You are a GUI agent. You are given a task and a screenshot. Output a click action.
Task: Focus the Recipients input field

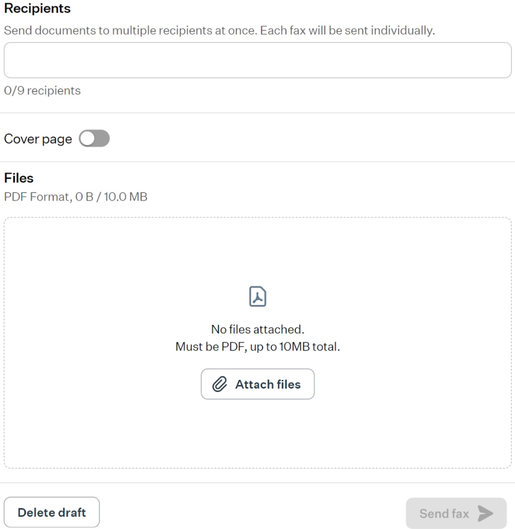coord(257,60)
